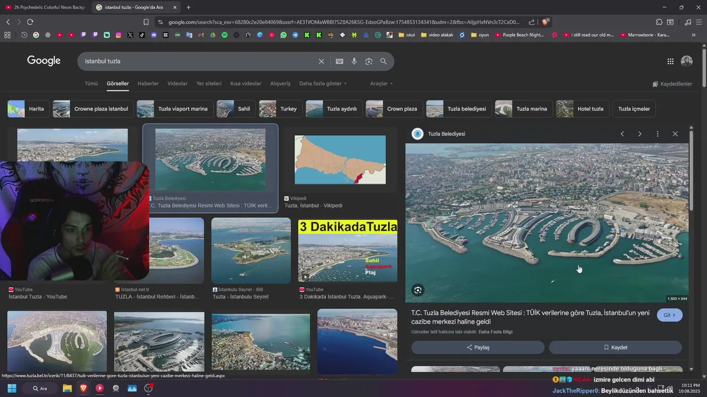Select the 'Tuzla belediyesi' filter chip

click(x=458, y=109)
